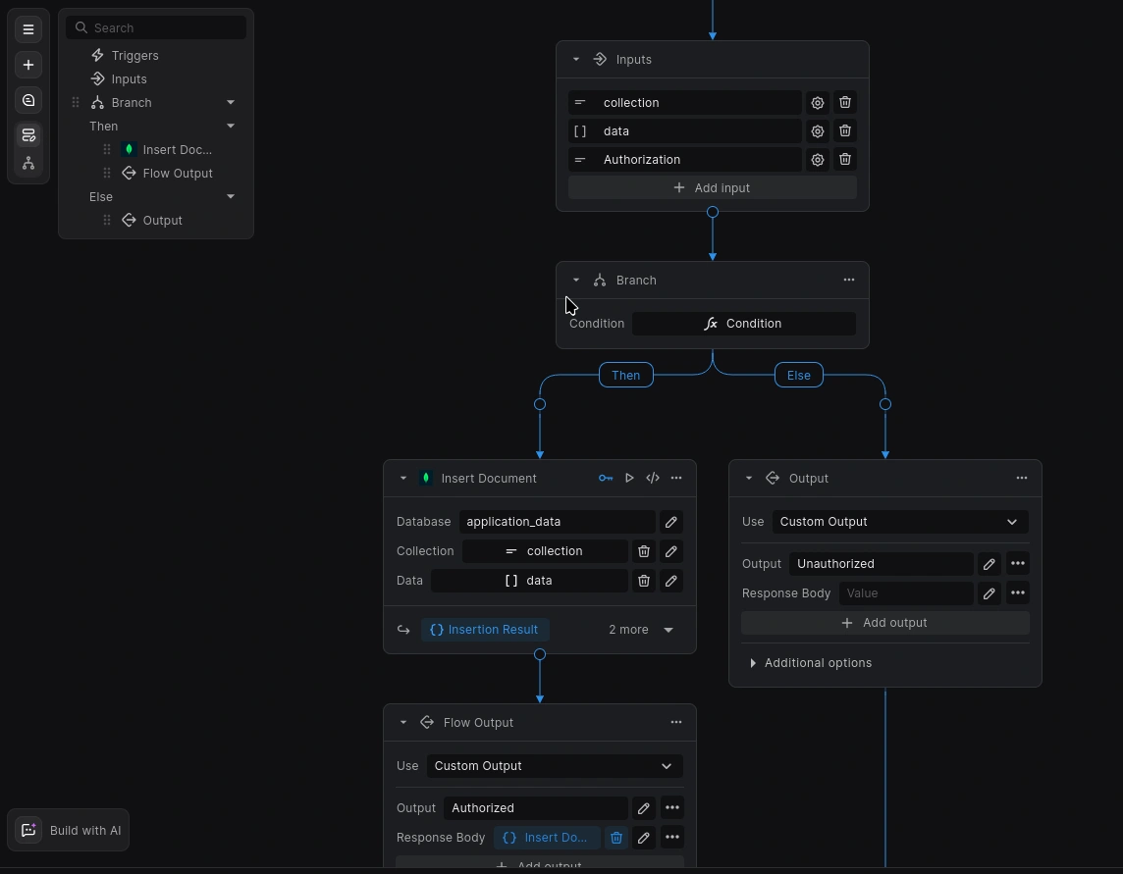Open options for Authorized output
Screen dimensions: 1123x874
pyautogui.click(x=671, y=808)
